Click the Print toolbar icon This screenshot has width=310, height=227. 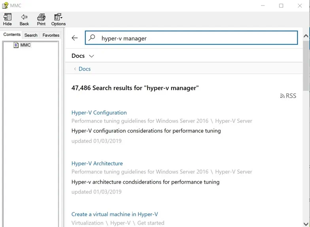point(41,19)
